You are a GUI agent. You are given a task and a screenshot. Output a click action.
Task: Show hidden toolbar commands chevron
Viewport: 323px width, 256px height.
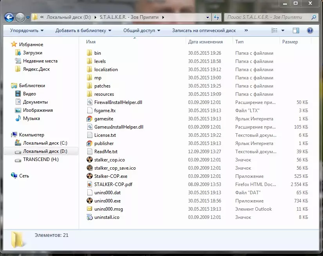[x=246, y=30]
